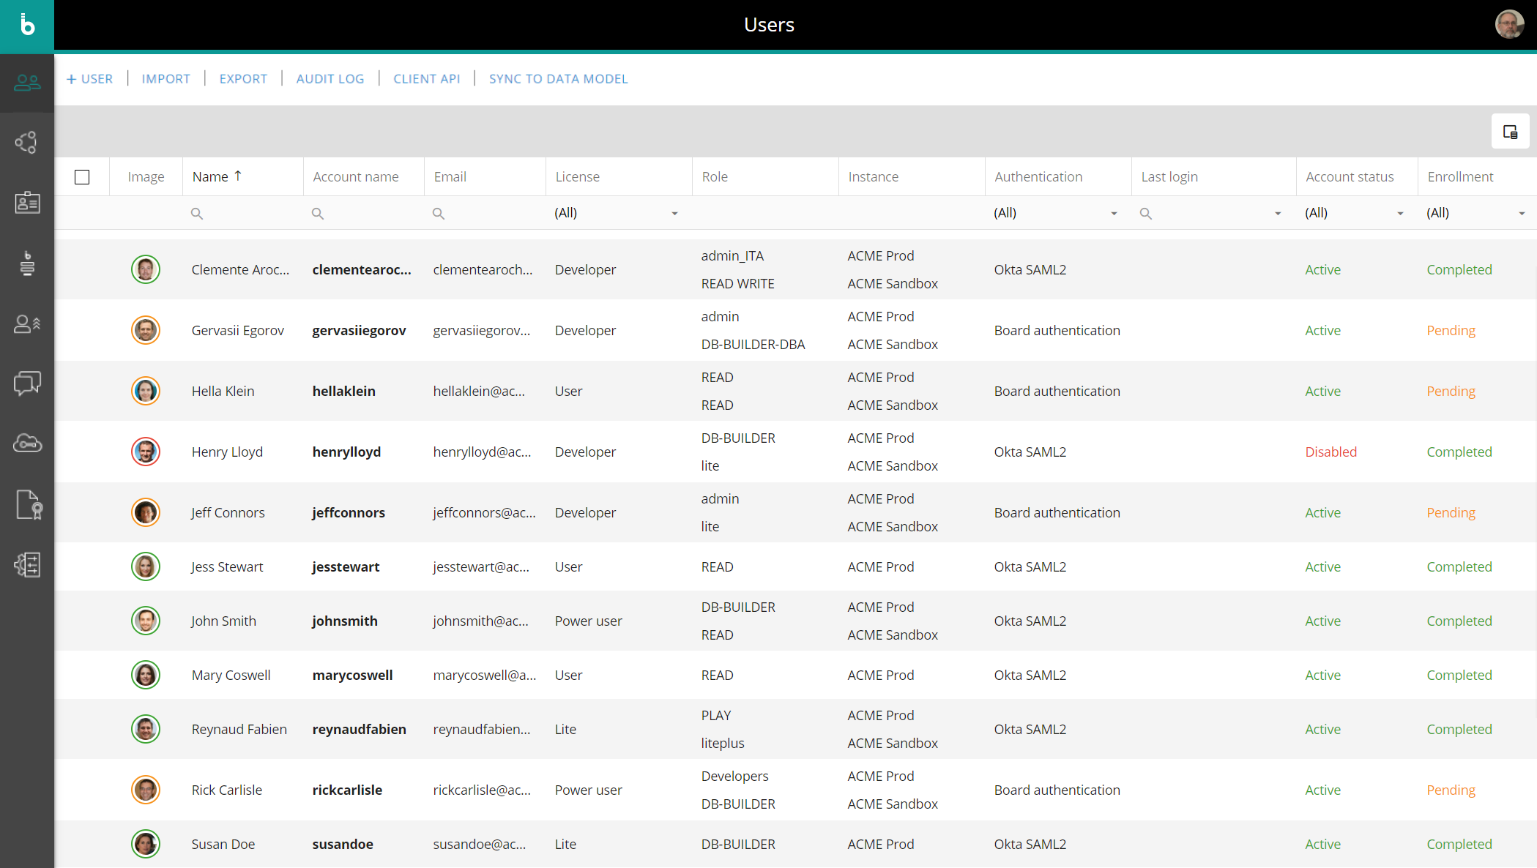Click the AUDIT LOG menu item
The image size is (1537, 868).
[330, 79]
